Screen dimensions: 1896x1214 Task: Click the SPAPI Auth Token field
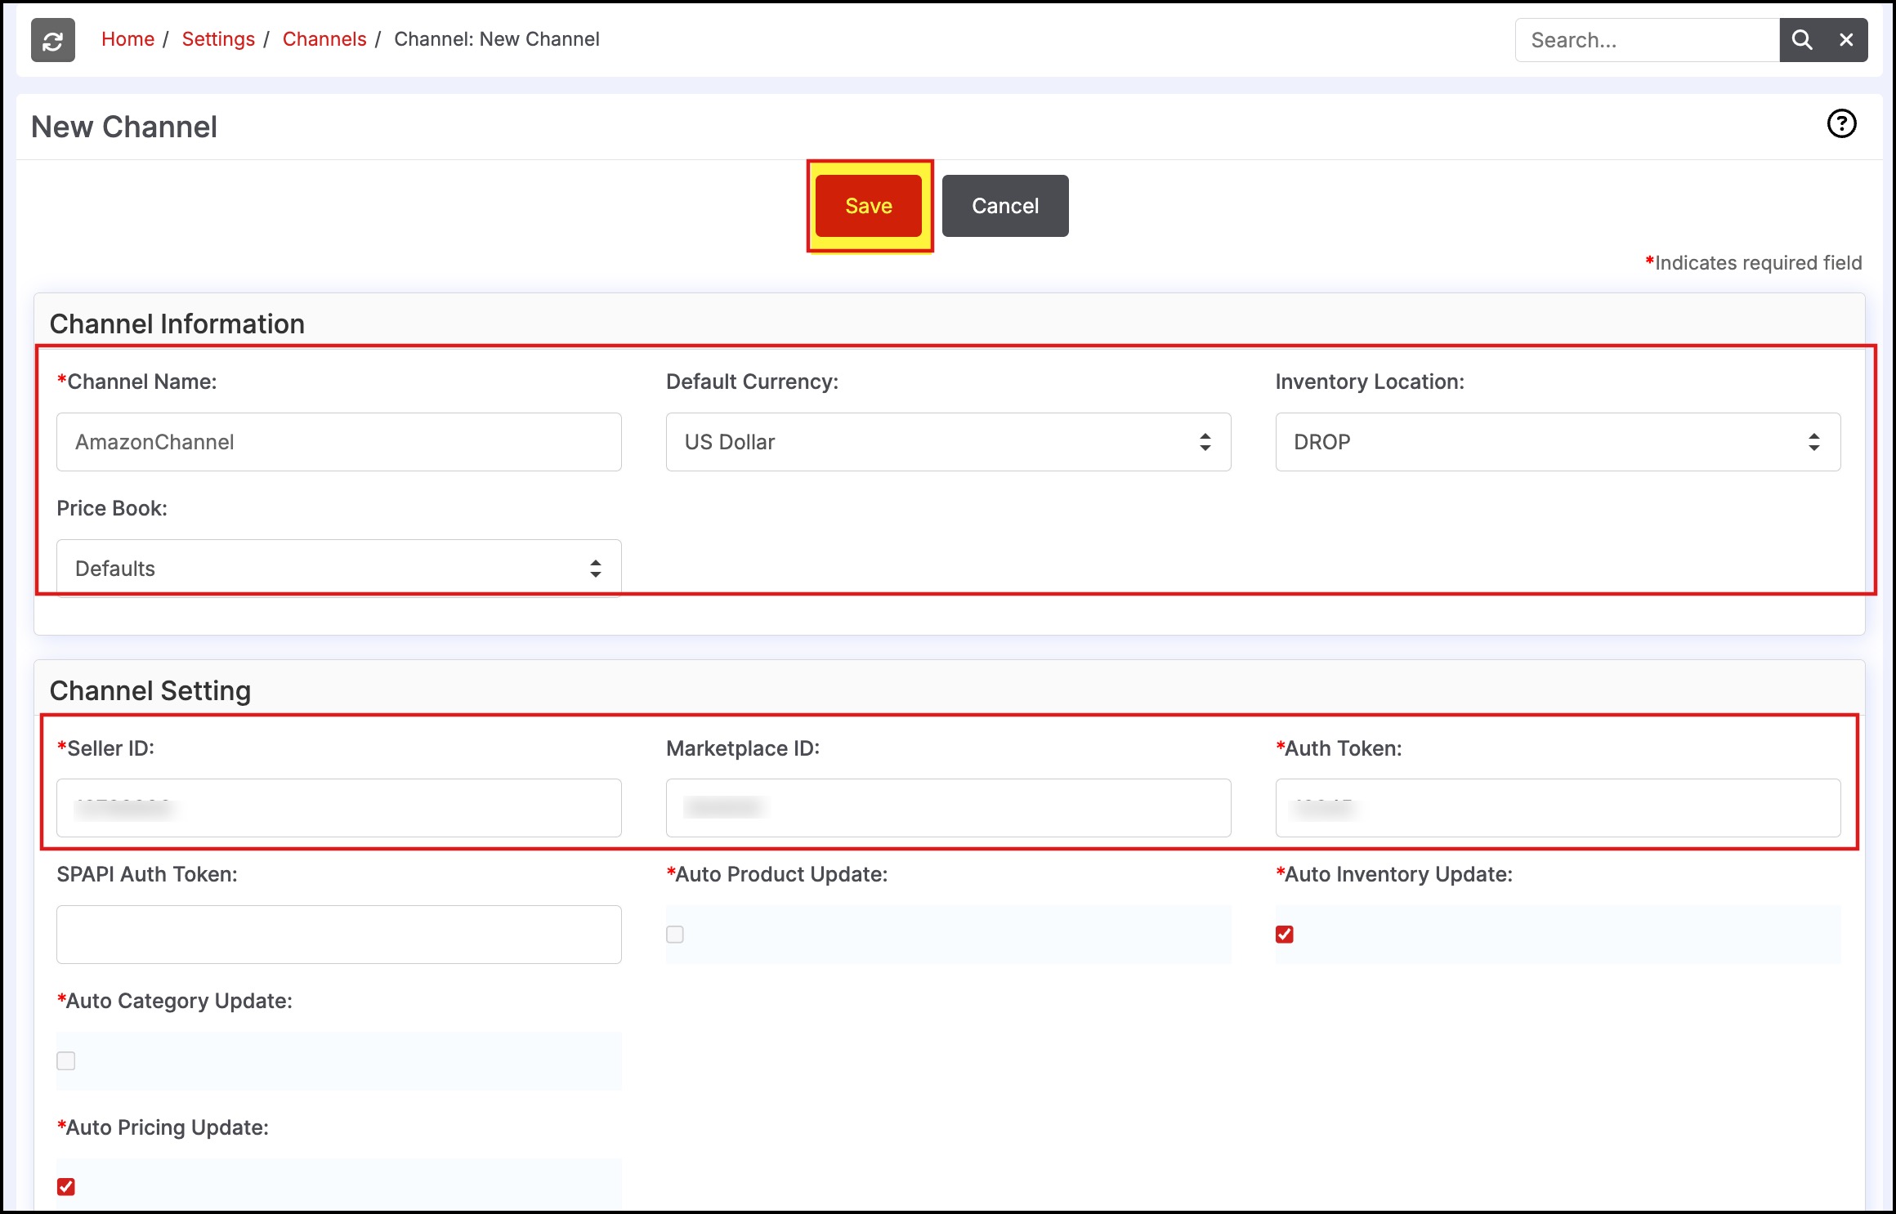click(x=338, y=934)
